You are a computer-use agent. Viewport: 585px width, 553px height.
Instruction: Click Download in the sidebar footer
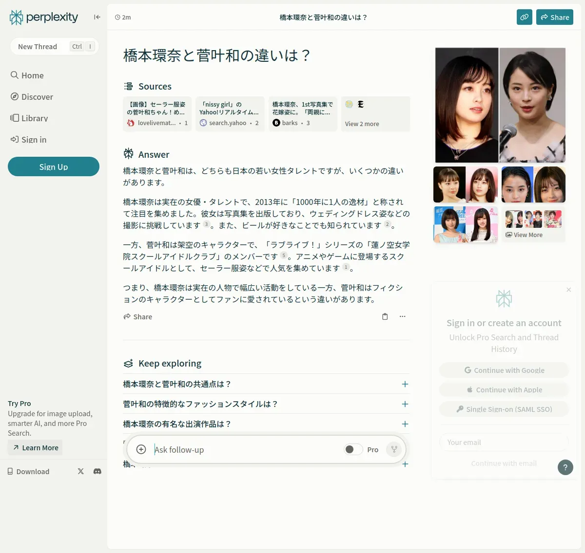click(28, 471)
